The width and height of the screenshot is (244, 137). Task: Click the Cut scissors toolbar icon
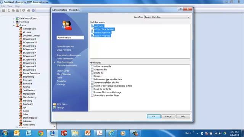coord(9,10)
